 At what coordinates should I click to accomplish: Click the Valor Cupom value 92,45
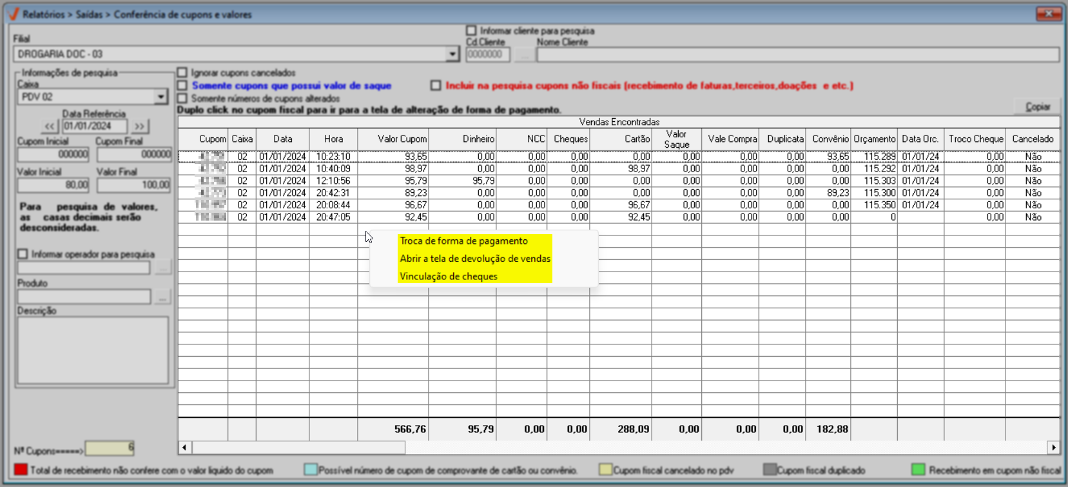416,217
